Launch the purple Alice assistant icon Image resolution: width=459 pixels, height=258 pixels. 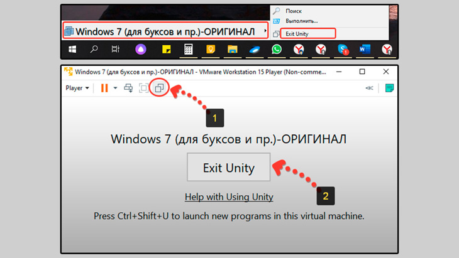(x=141, y=50)
